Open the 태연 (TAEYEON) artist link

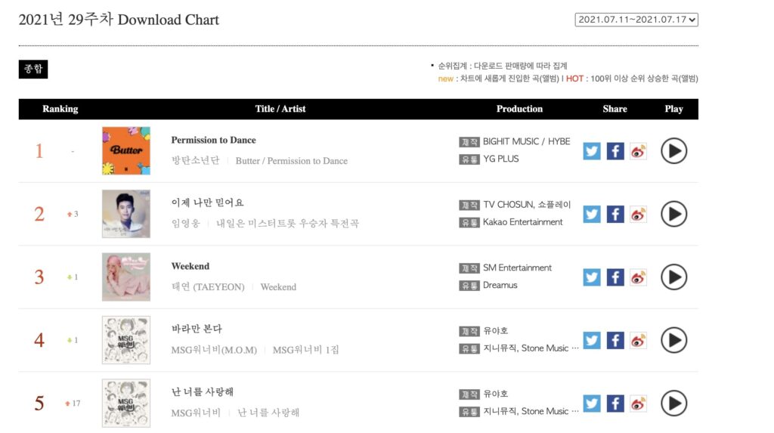(208, 287)
